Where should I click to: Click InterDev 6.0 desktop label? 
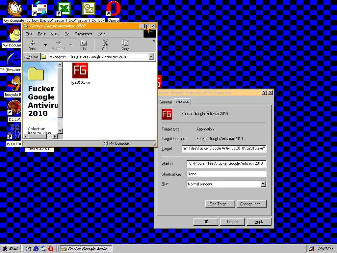pos(39,149)
